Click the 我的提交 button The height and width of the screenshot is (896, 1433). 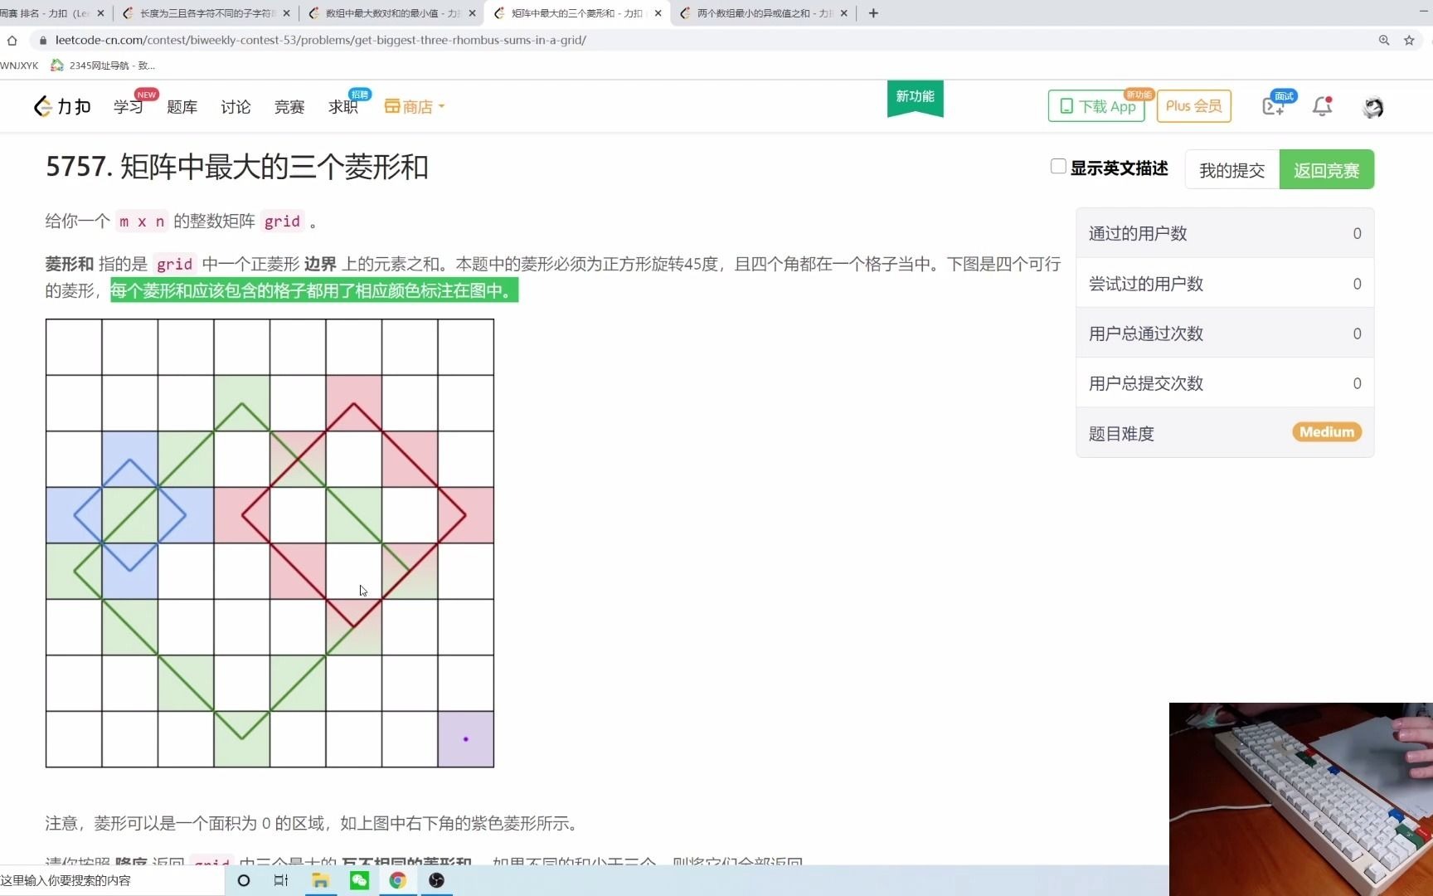(x=1231, y=169)
